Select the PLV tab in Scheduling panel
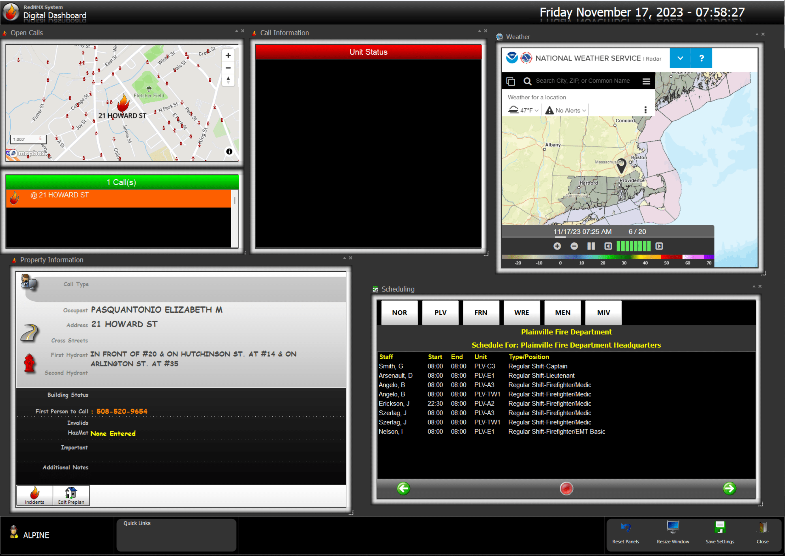Image resolution: width=785 pixels, height=556 pixels. tap(440, 312)
